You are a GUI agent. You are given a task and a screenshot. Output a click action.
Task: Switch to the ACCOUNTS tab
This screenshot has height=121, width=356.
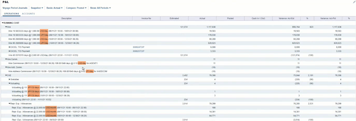click(x=28, y=14)
